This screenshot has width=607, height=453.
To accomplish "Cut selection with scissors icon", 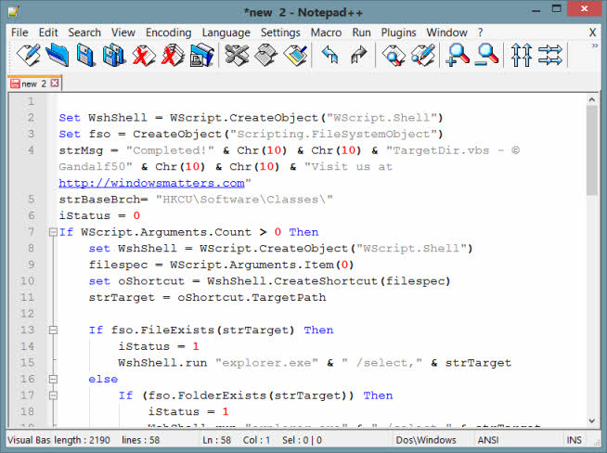I will point(237,55).
